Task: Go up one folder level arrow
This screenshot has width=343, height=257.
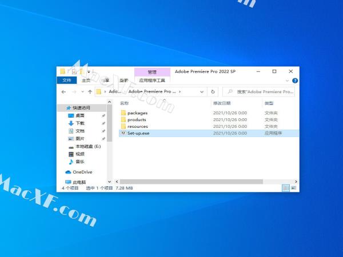Action: point(90,92)
